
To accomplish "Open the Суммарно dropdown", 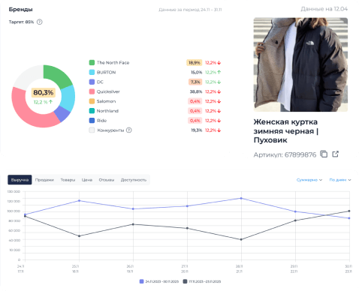I will [x=309, y=180].
